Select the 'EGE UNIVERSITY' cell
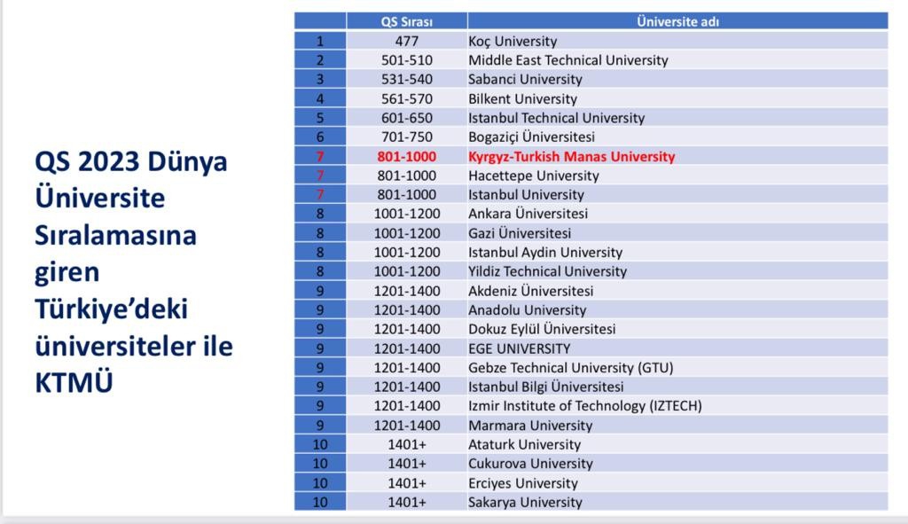This screenshot has width=908, height=524. 677,348
